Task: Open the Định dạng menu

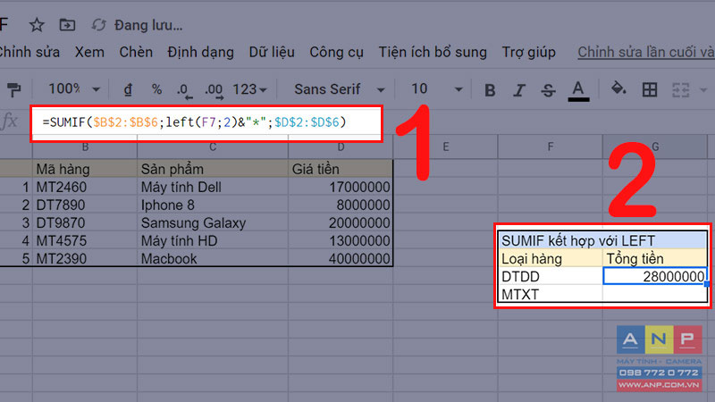Action: (200, 53)
